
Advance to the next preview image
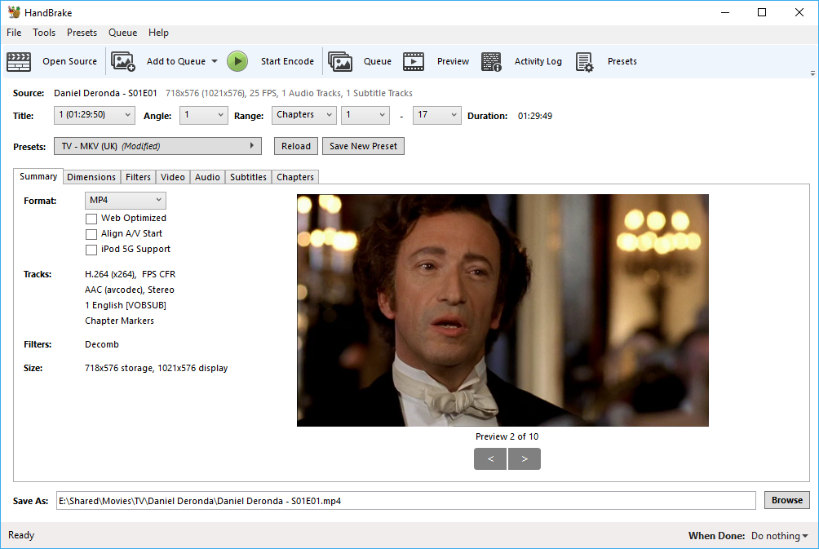[524, 459]
